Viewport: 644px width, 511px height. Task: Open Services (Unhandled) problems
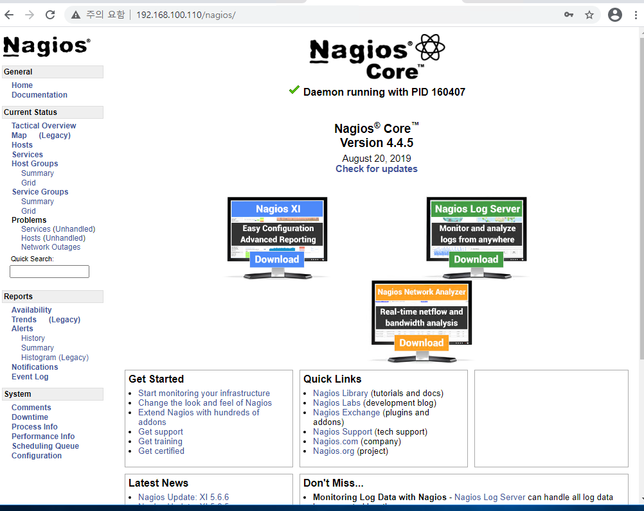58,229
